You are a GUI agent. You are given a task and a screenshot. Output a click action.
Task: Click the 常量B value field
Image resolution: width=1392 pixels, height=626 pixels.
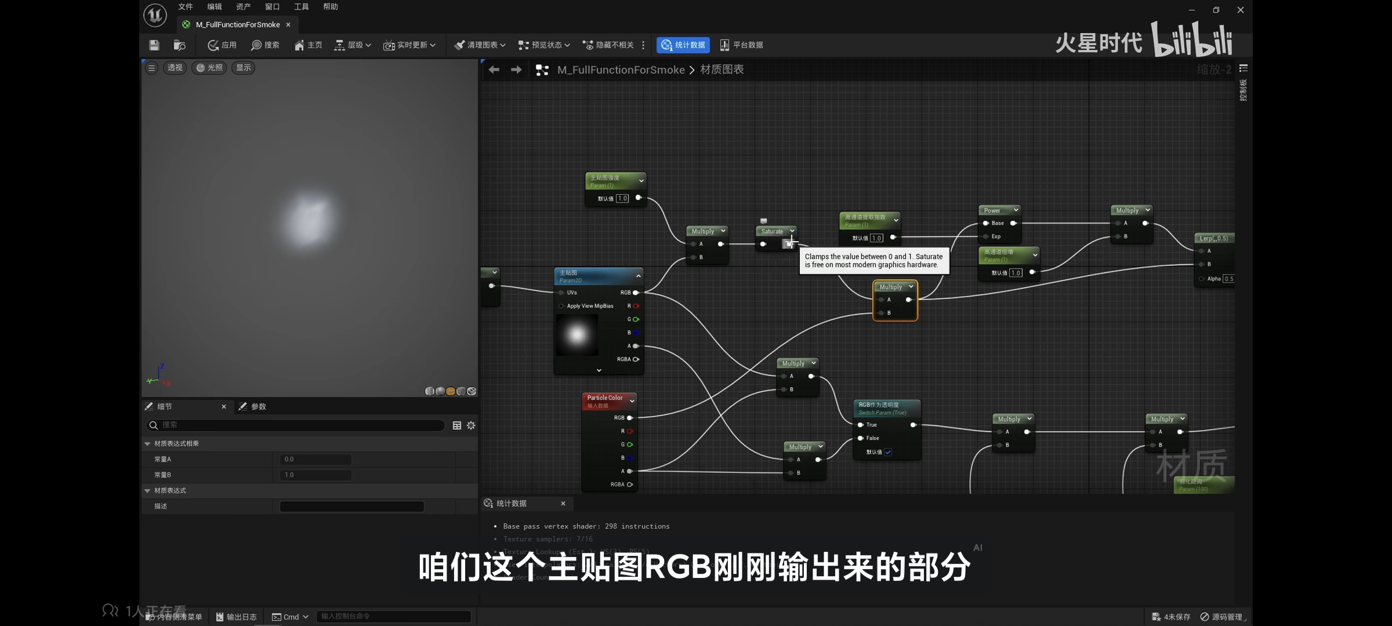(x=316, y=475)
